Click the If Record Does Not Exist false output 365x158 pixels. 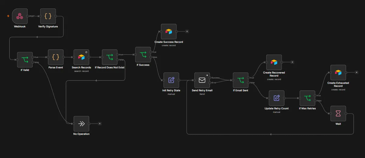coord(117,60)
